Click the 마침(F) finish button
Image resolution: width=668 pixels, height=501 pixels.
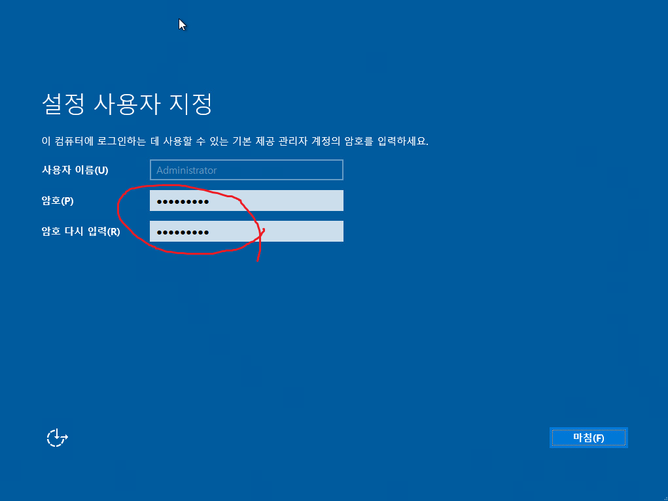tap(588, 438)
